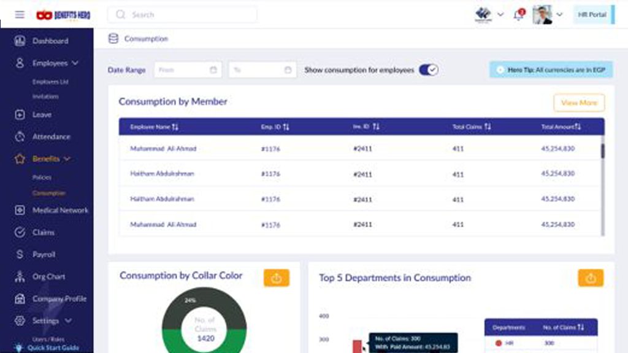Collapse the Employees sidebar section
This screenshot has height=353, width=628.
click(x=75, y=63)
